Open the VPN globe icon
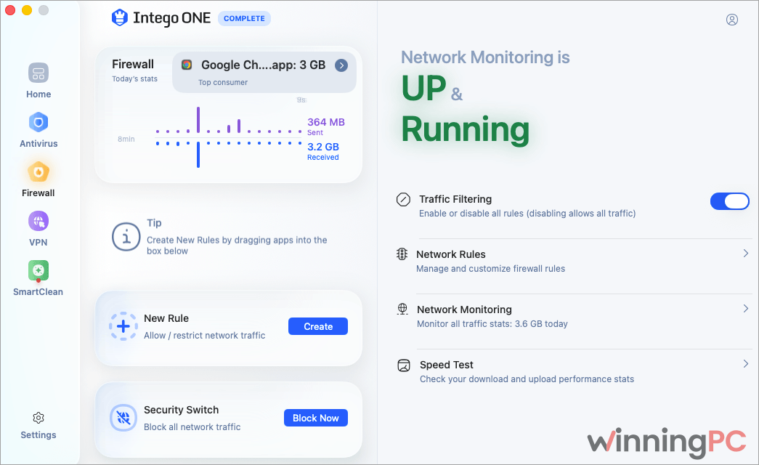The image size is (759, 465). pos(38,222)
